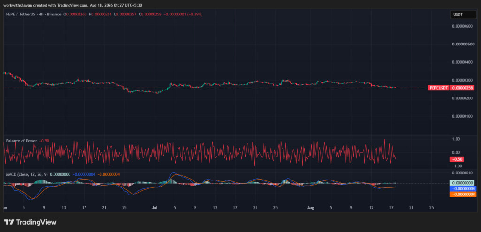Click the 0.00000100 price axis label
Screen dimensions: 481x232
tap(463, 116)
